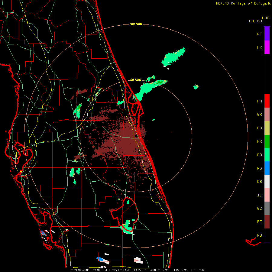Click the 'DS' legend label
The width and height of the screenshot is (272, 272).
259,182
